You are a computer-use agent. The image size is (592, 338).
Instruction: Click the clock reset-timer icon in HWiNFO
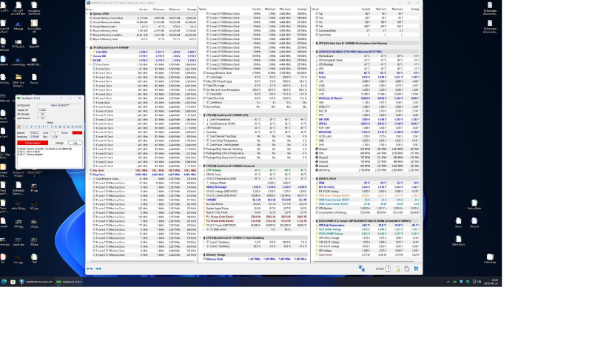coord(388,268)
